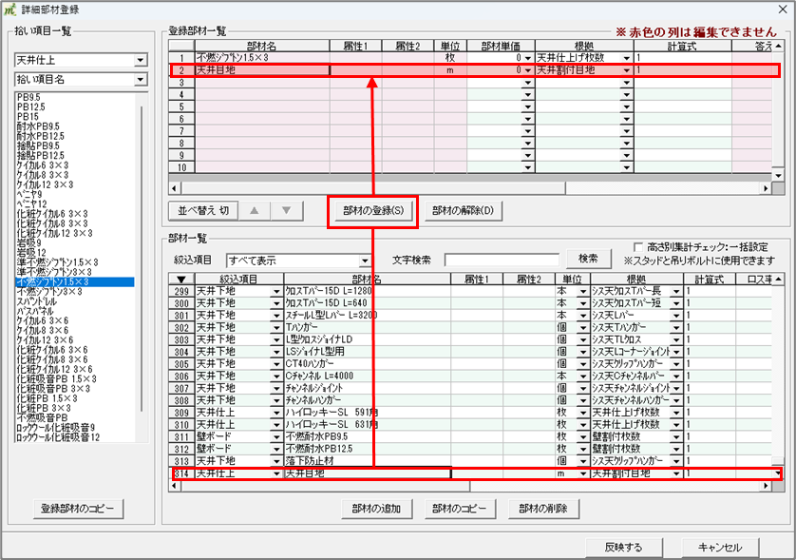This screenshot has width=796, height=560.
Task: Open the 天井仕上 category dropdown
Action: [x=141, y=60]
